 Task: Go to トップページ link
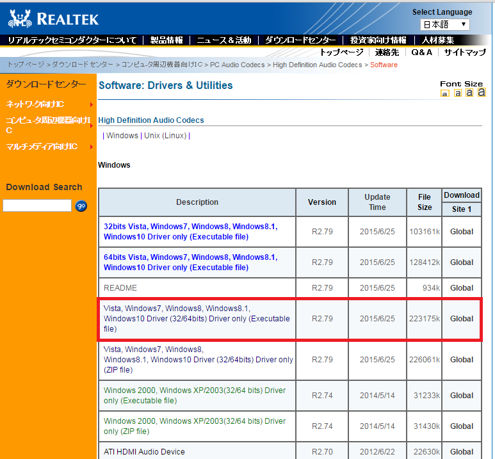pos(342,52)
